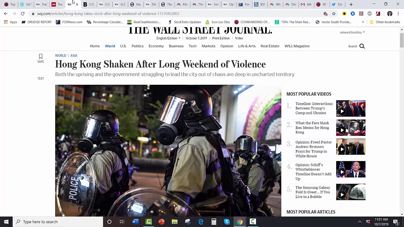
Task: Open Task View in the taskbar
Action: pos(122,222)
